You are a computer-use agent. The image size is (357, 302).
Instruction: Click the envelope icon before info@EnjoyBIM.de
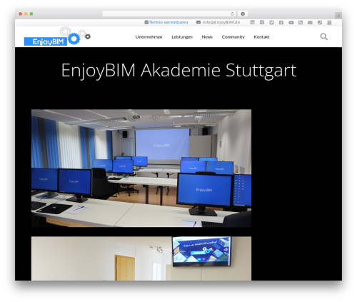pyautogui.click(x=198, y=22)
